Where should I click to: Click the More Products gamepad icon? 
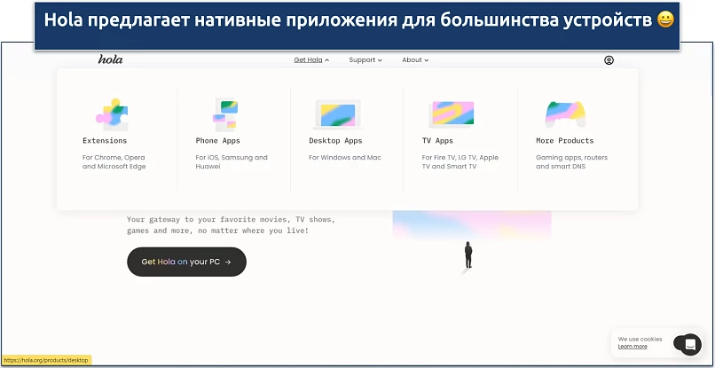(565, 114)
